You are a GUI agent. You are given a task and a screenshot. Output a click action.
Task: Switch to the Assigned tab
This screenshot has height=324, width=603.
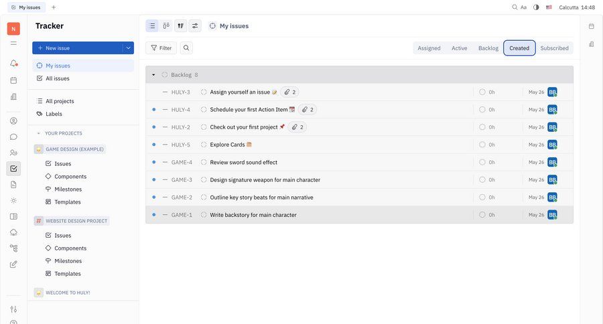pos(429,48)
